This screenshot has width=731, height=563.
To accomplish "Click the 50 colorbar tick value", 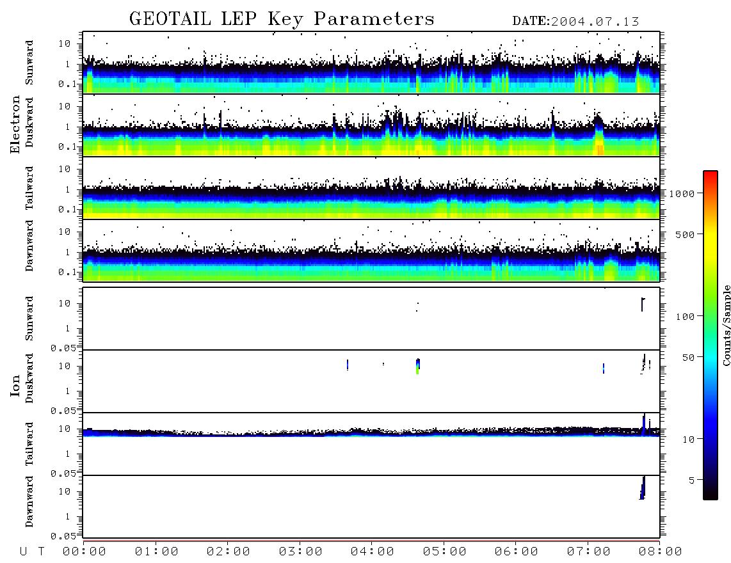I will tap(688, 358).
